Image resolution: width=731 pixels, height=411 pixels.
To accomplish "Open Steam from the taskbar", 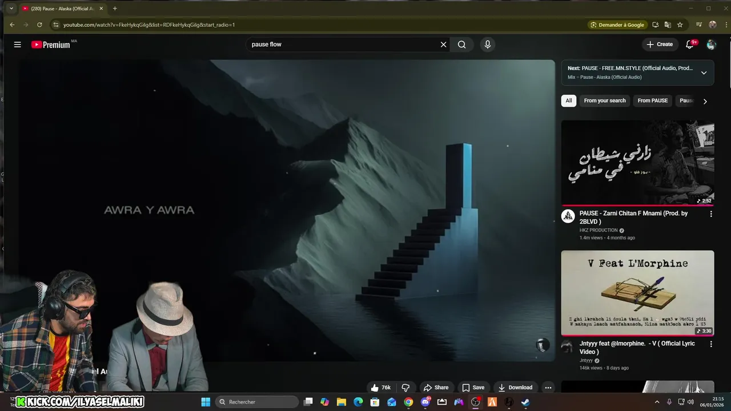I will pos(525,402).
